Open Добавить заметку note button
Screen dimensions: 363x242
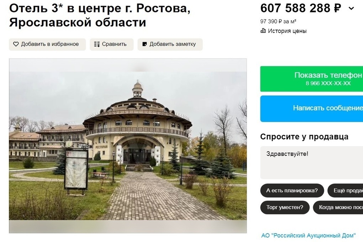[x=170, y=44]
